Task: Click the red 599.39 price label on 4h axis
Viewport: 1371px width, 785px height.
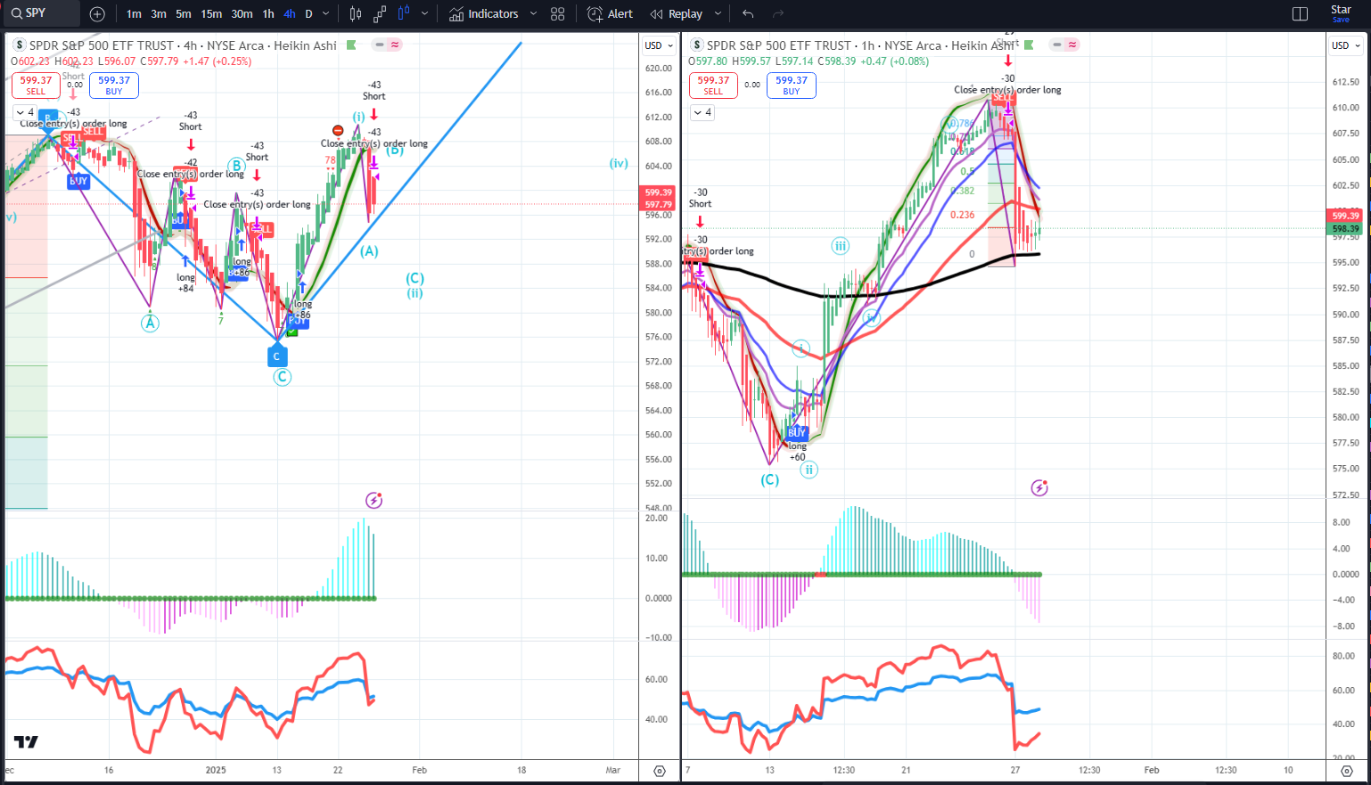Action: (x=658, y=192)
